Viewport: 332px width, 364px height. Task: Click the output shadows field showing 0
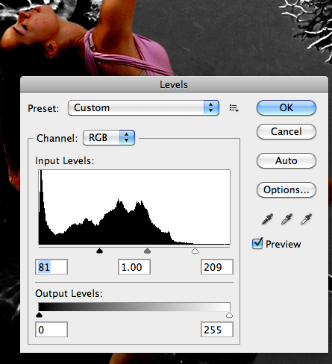tap(51, 330)
